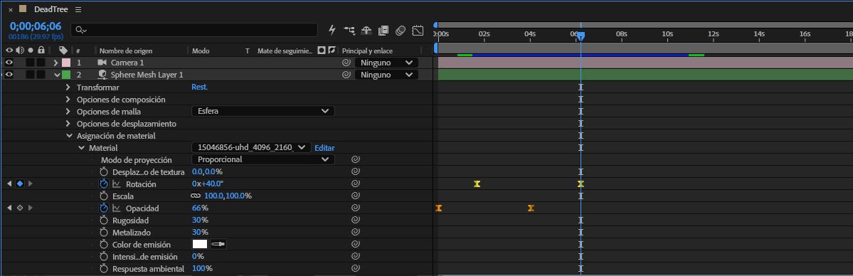Select the DeadTree timeline tab

point(51,10)
